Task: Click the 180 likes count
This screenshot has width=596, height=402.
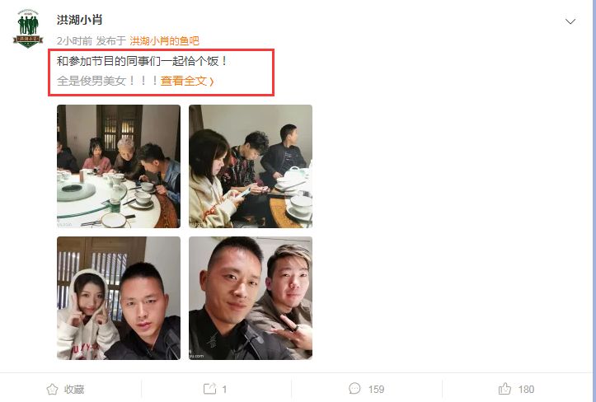Action: tap(526, 390)
